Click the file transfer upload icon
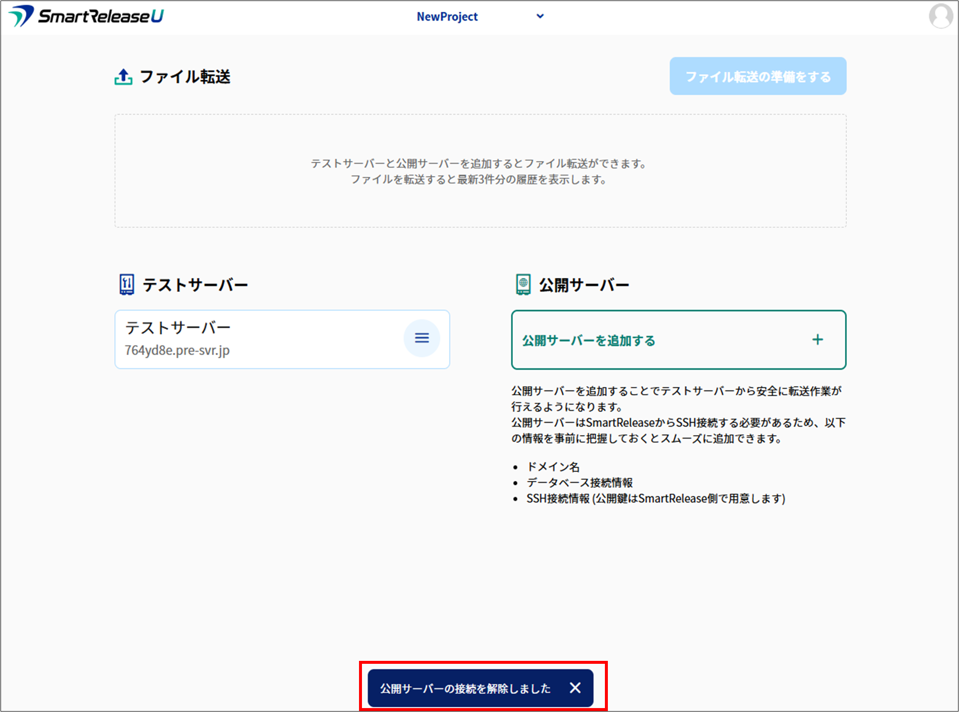959x712 pixels. point(123,77)
